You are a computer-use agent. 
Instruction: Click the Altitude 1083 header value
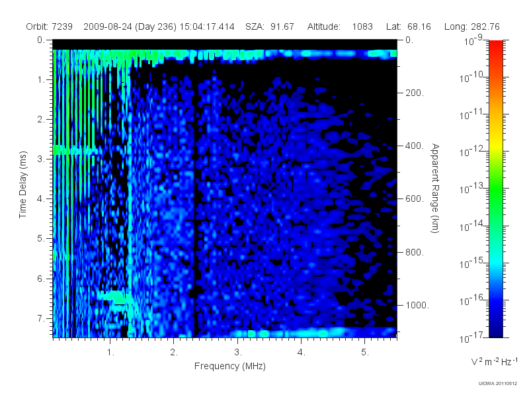tap(340, 26)
